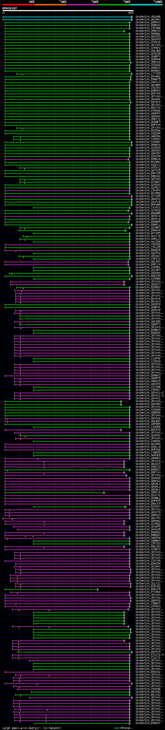Viewport: 165px width, 730px height.
Task: Select the UniRef100_A7NXN1 label
Action: point(148,111)
